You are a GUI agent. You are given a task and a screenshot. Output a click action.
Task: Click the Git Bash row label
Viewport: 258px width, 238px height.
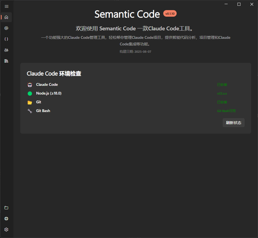43,111
